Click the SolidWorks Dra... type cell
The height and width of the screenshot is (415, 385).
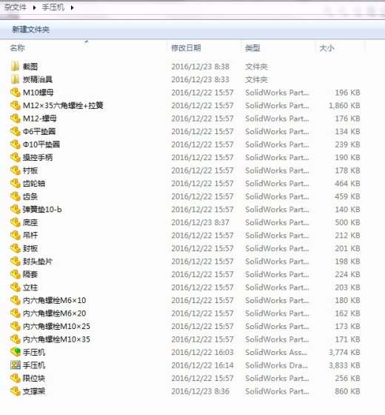pyautogui.click(x=276, y=365)
